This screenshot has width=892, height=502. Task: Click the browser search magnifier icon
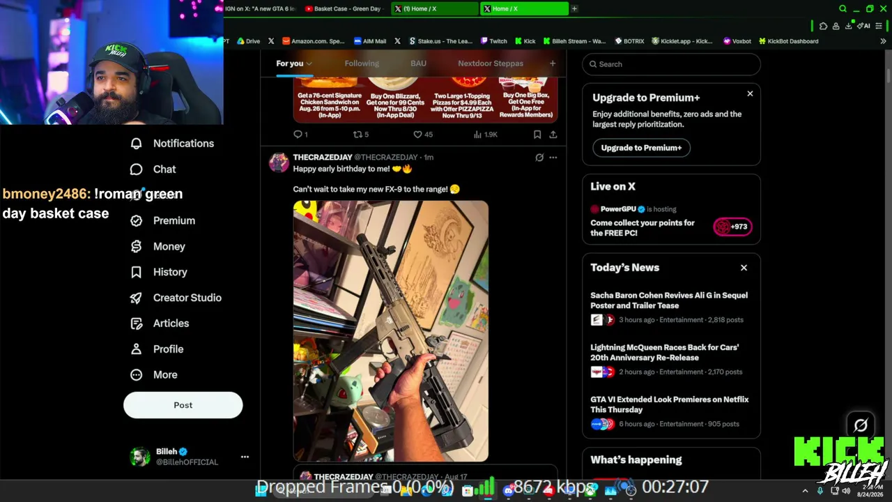tap(843, 8)
